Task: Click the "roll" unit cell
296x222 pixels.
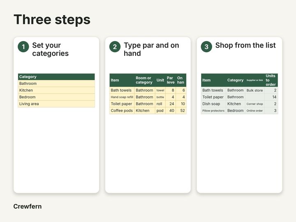Action: pyautogui.click(x=160, y=104)
